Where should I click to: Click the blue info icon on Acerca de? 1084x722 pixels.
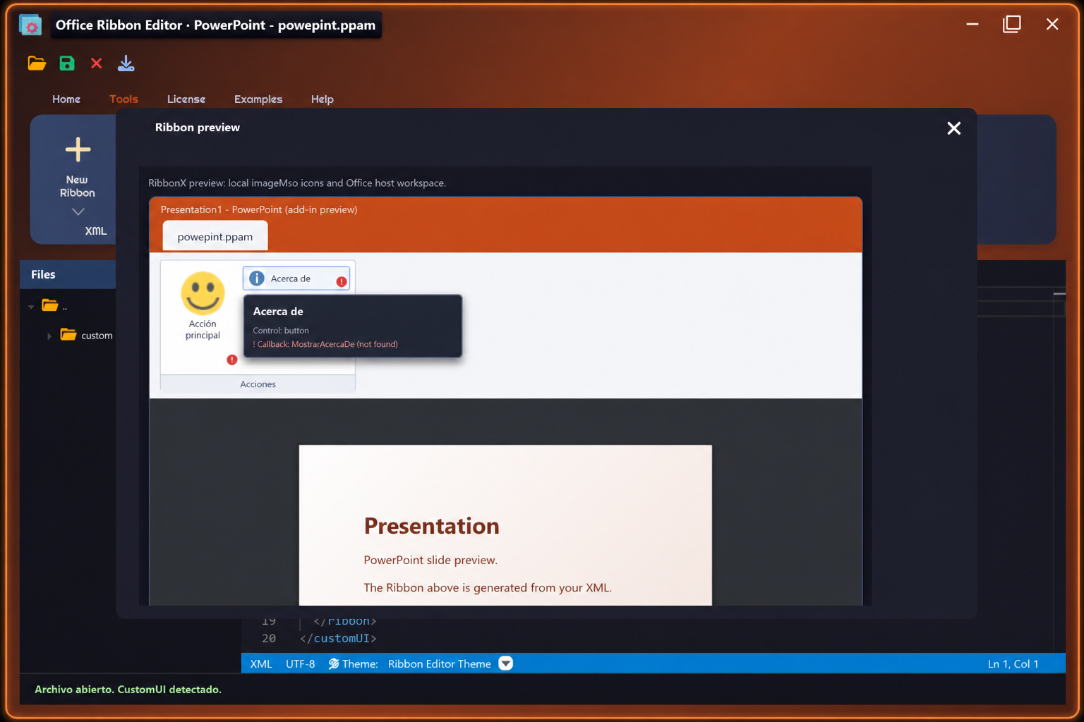click(x=257, y=279)
